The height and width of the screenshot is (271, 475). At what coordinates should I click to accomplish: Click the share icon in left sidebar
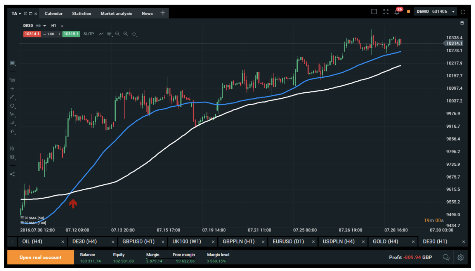click(12, 174)
